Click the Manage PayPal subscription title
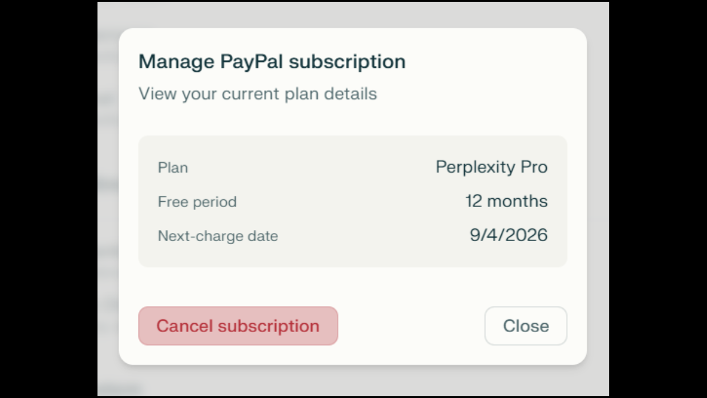707x398 pixels. tap(272, 61)
